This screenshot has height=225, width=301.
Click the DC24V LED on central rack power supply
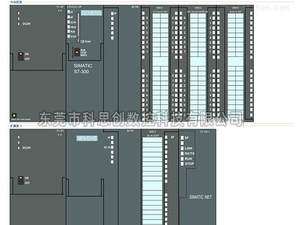coord(19,24)
